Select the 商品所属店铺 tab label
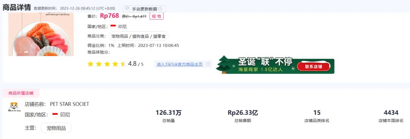This screenshot has width=410, height=139. click(21, 93)
